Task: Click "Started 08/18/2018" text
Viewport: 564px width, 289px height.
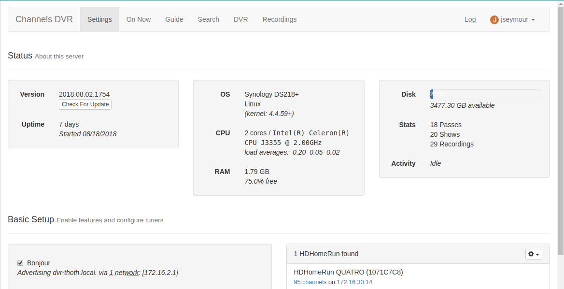Action: [88, 134]
